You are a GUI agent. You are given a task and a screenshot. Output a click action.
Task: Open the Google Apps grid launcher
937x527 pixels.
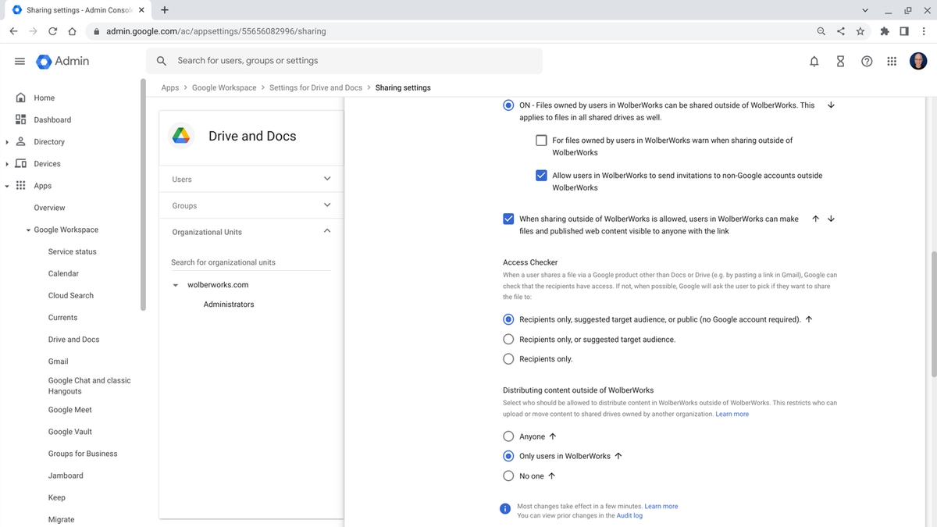click(x=892, y=61)
